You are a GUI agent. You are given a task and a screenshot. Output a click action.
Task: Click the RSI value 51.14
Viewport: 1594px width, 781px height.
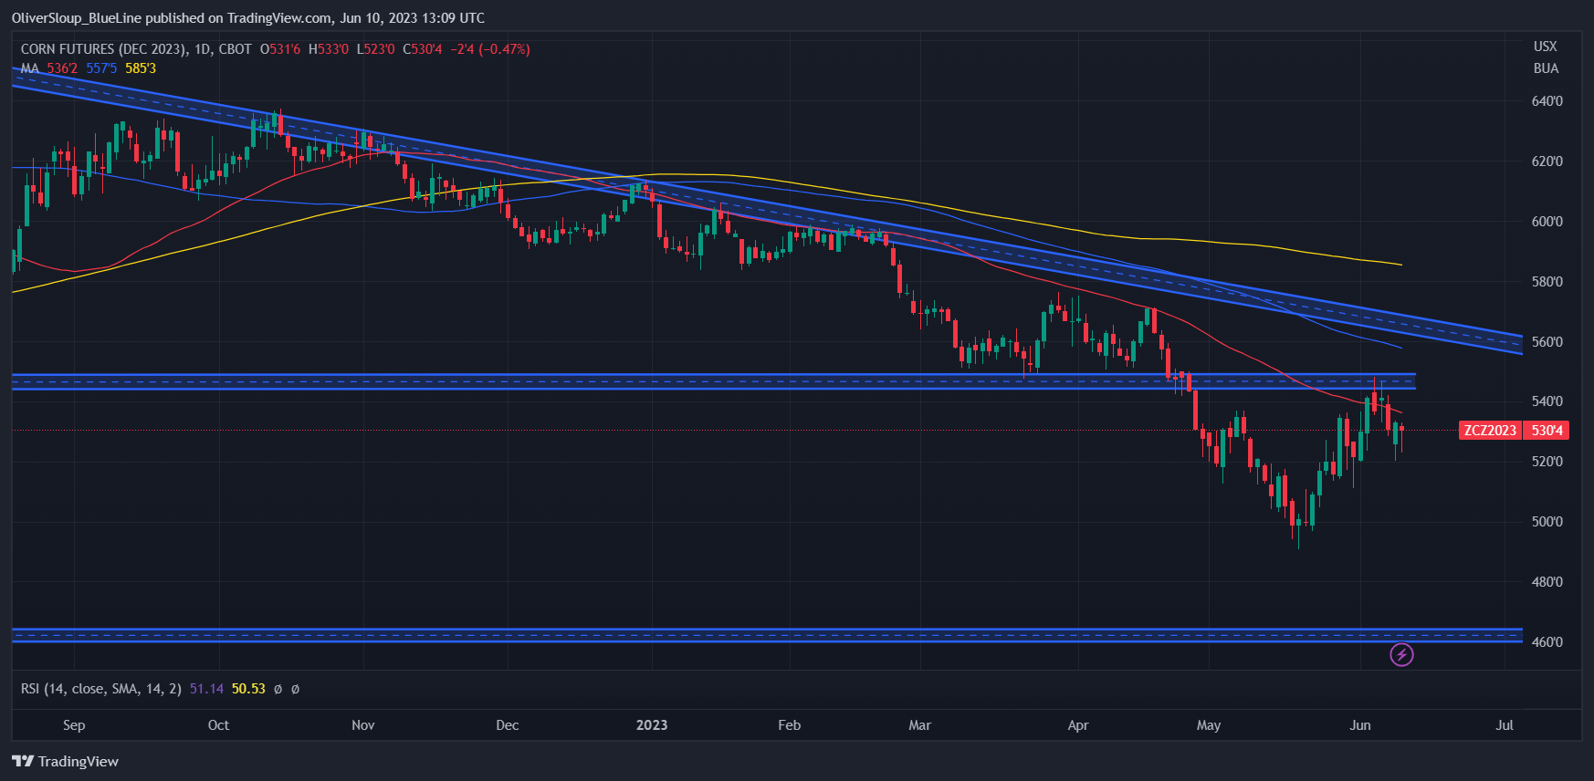click(206, 689)
